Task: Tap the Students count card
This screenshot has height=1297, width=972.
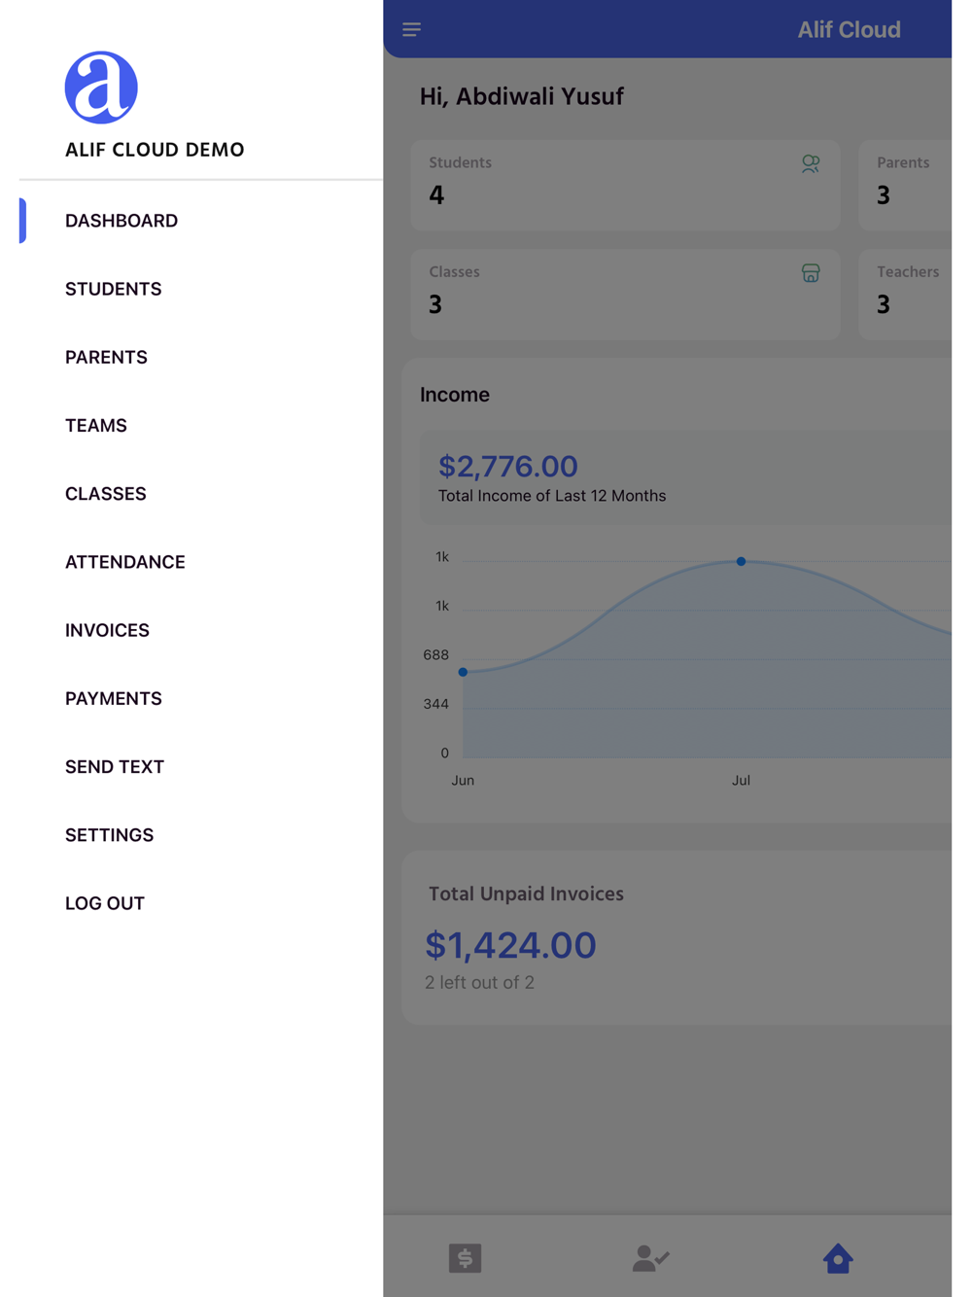Action: (625, 185)
